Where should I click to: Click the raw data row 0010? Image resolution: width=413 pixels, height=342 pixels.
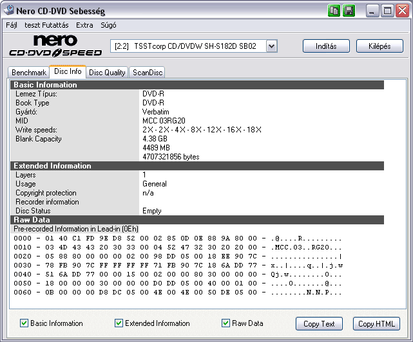178,248
